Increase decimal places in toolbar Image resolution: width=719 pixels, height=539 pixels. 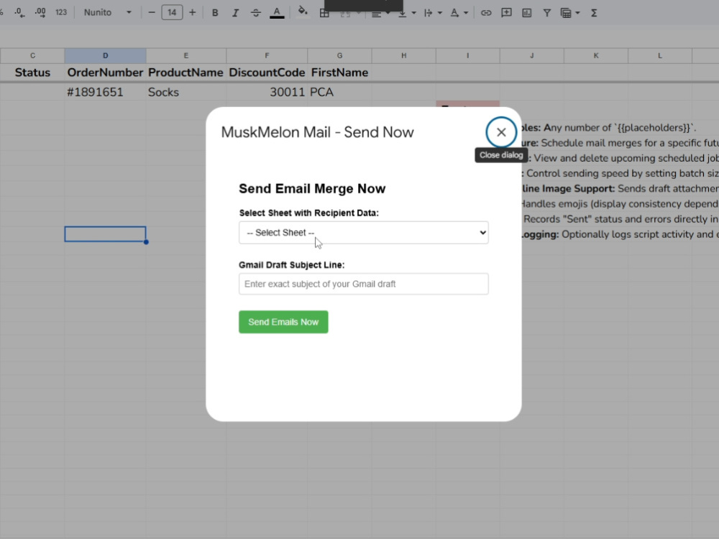[x=40, y=13]
